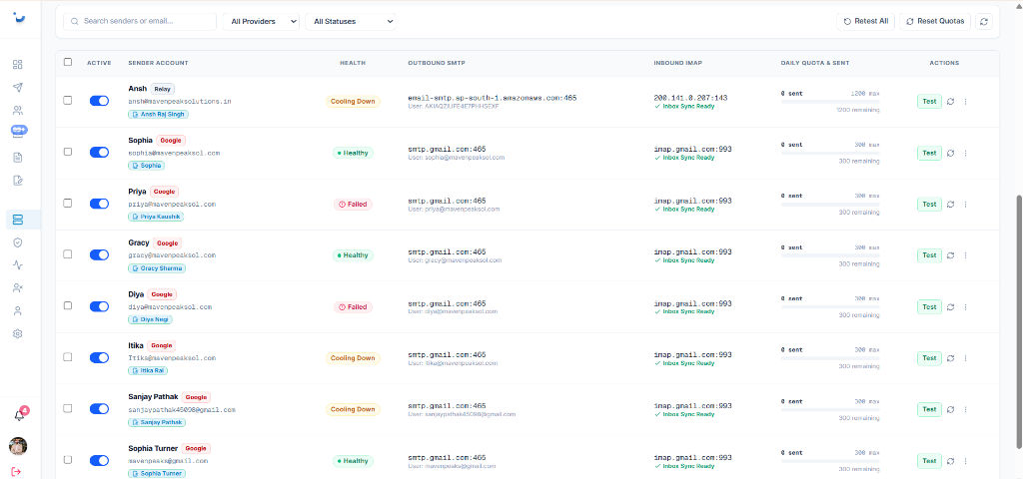
Task: Open the single user profile icon
Action: tap(18, 311)
